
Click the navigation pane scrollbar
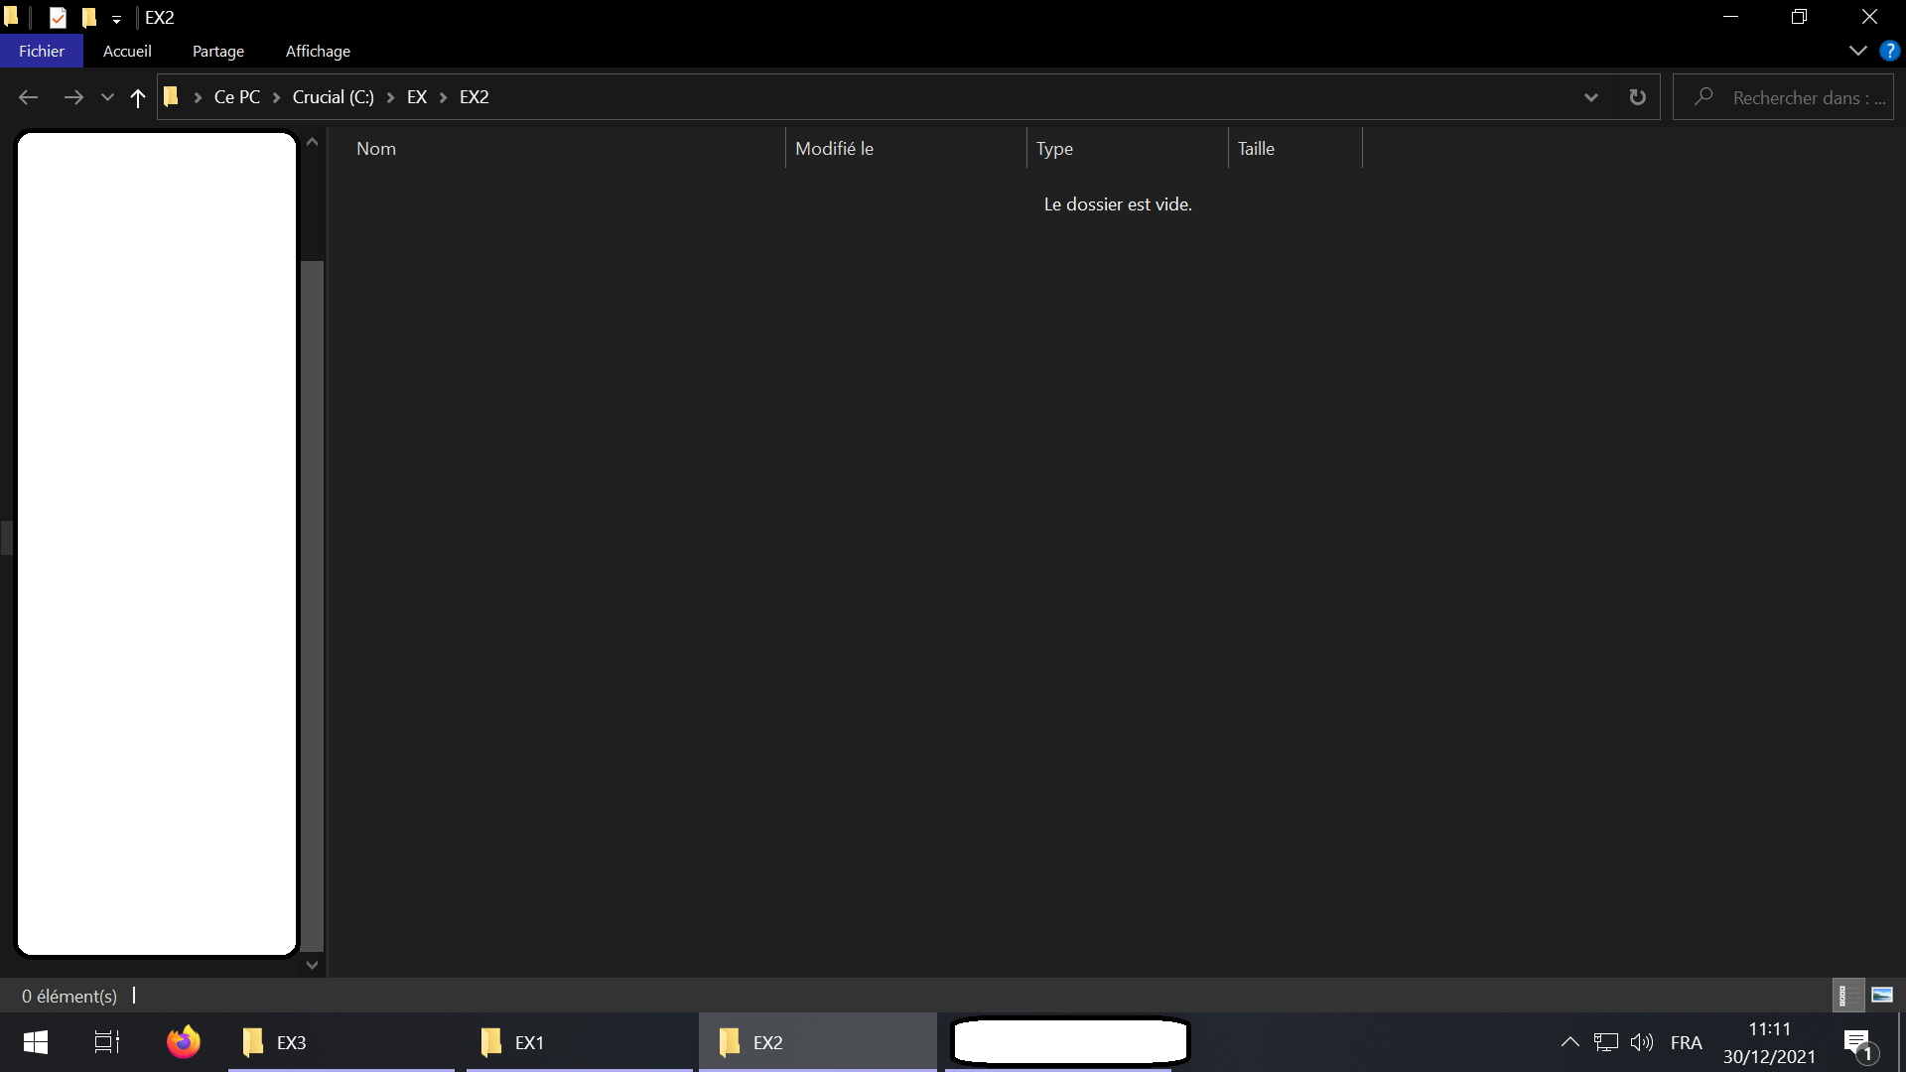point(312,596)
